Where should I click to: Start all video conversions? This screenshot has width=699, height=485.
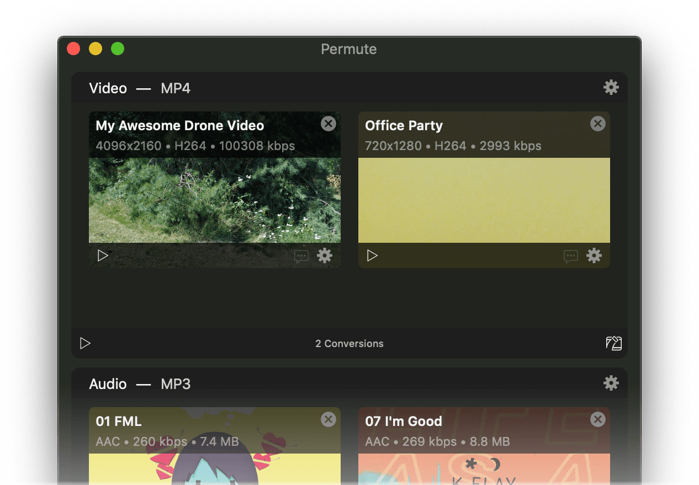(x=85, y=343)
